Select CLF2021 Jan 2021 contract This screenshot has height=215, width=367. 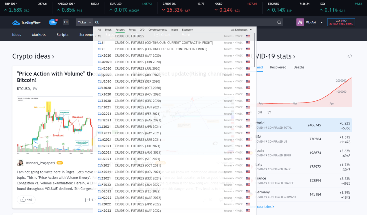point(174,107)
